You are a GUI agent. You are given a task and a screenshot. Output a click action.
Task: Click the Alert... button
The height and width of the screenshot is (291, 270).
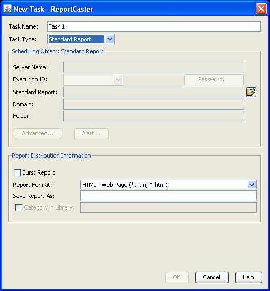click(91, 133)
